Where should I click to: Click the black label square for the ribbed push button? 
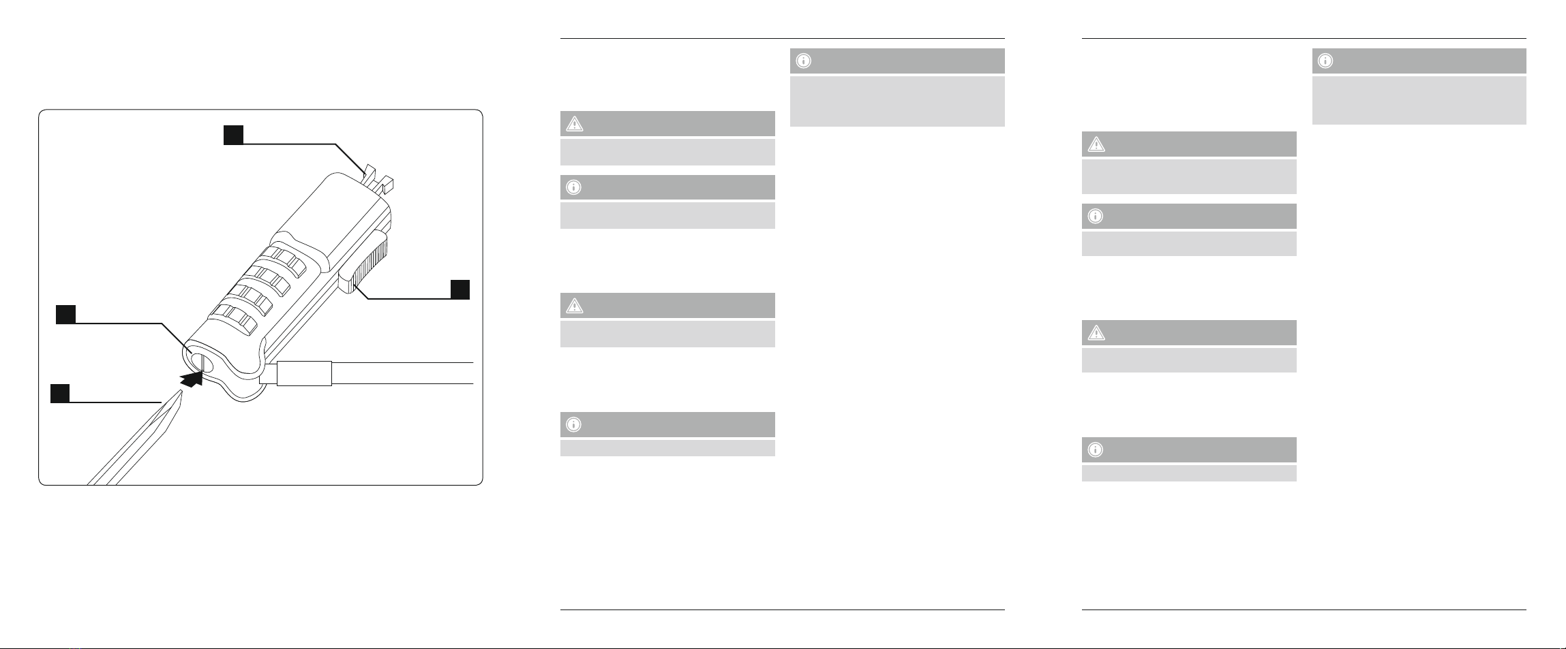pyautogui.click(x=460, y=289)
